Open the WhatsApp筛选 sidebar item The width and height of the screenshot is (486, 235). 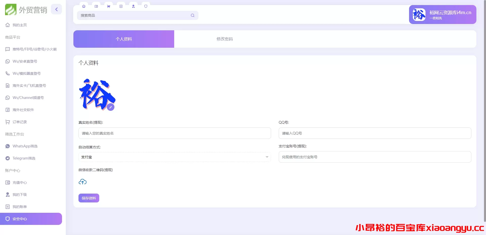(25, 146)
